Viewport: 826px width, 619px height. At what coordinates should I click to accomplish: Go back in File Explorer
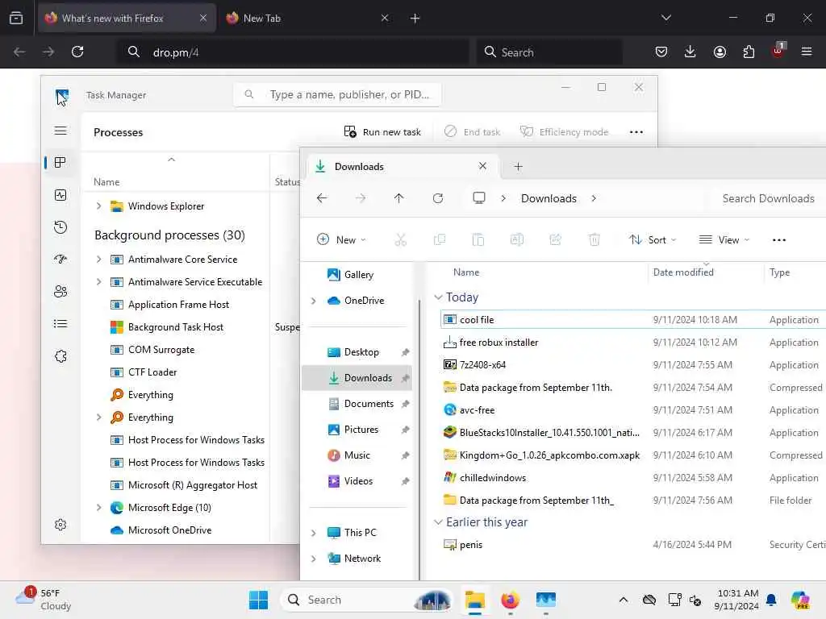pos(322,198)
